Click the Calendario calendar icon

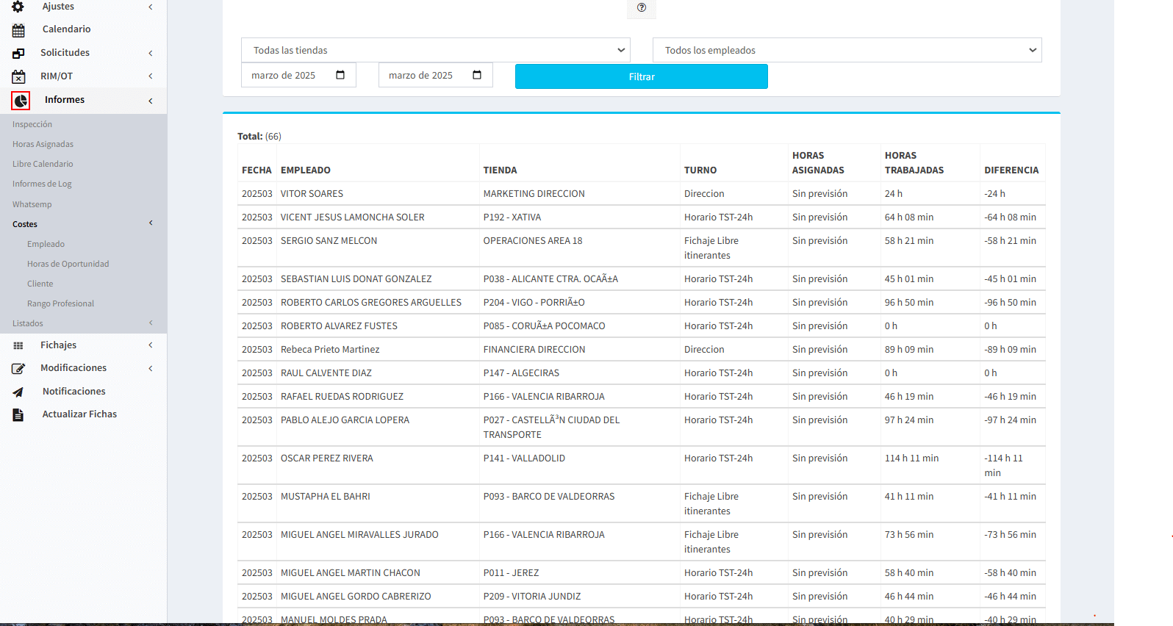[x=18, y=30]
